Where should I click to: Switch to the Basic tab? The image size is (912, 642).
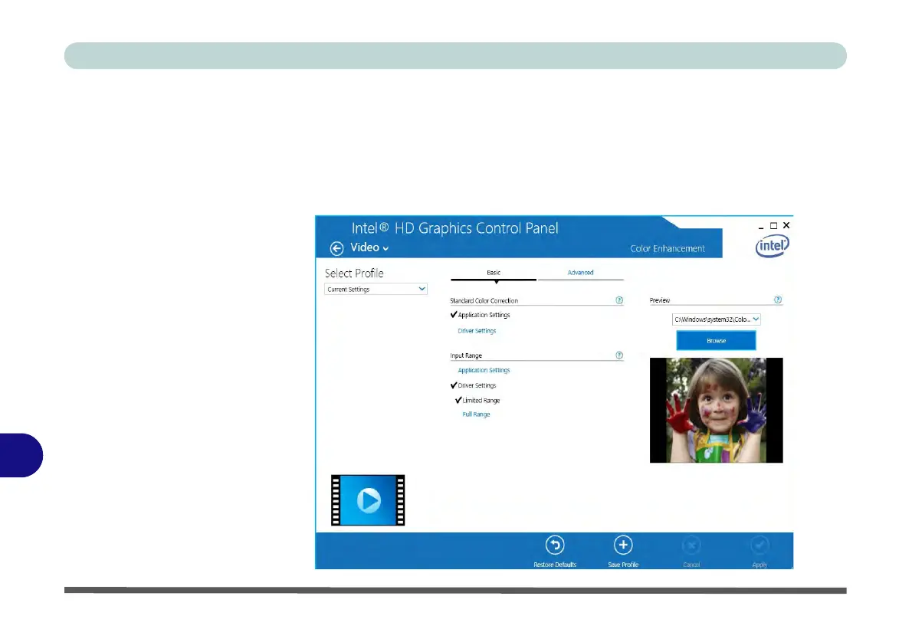(494, 273)
